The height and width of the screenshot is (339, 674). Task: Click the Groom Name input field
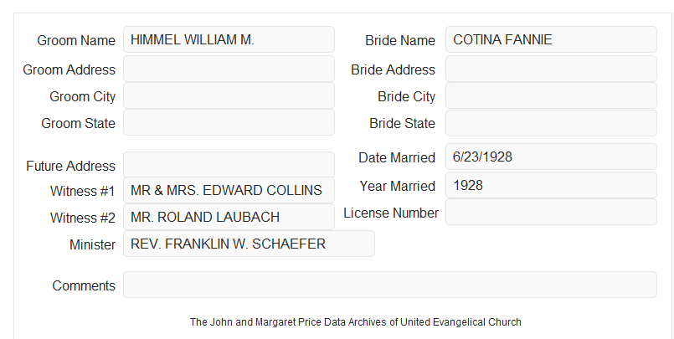[229, 39]
